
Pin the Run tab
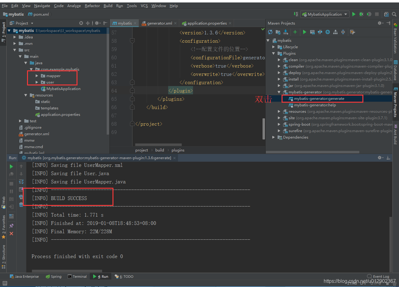pyautogui.click(x=11, y=226)
